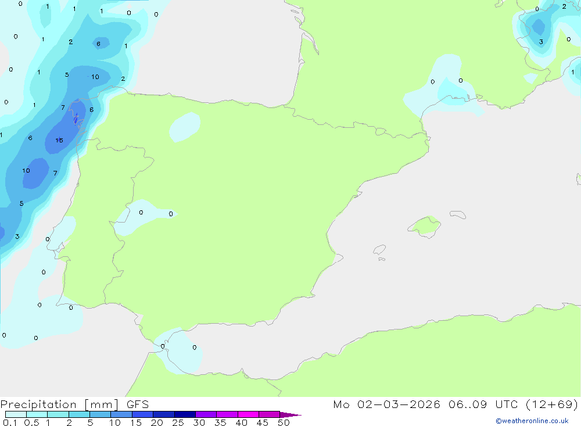Pick the 15–20 mm legend color swatch
This screenshot has height=426, width=581.
click(x=142, y=414)
